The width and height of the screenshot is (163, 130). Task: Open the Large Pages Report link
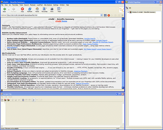104,49
